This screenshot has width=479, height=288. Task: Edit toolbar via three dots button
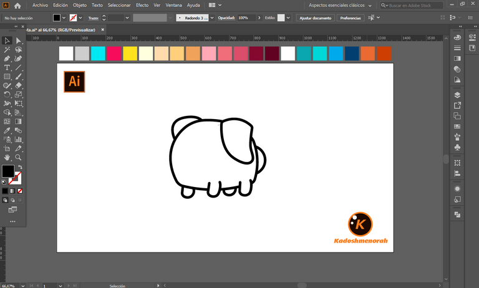click(x=12, y=221)
